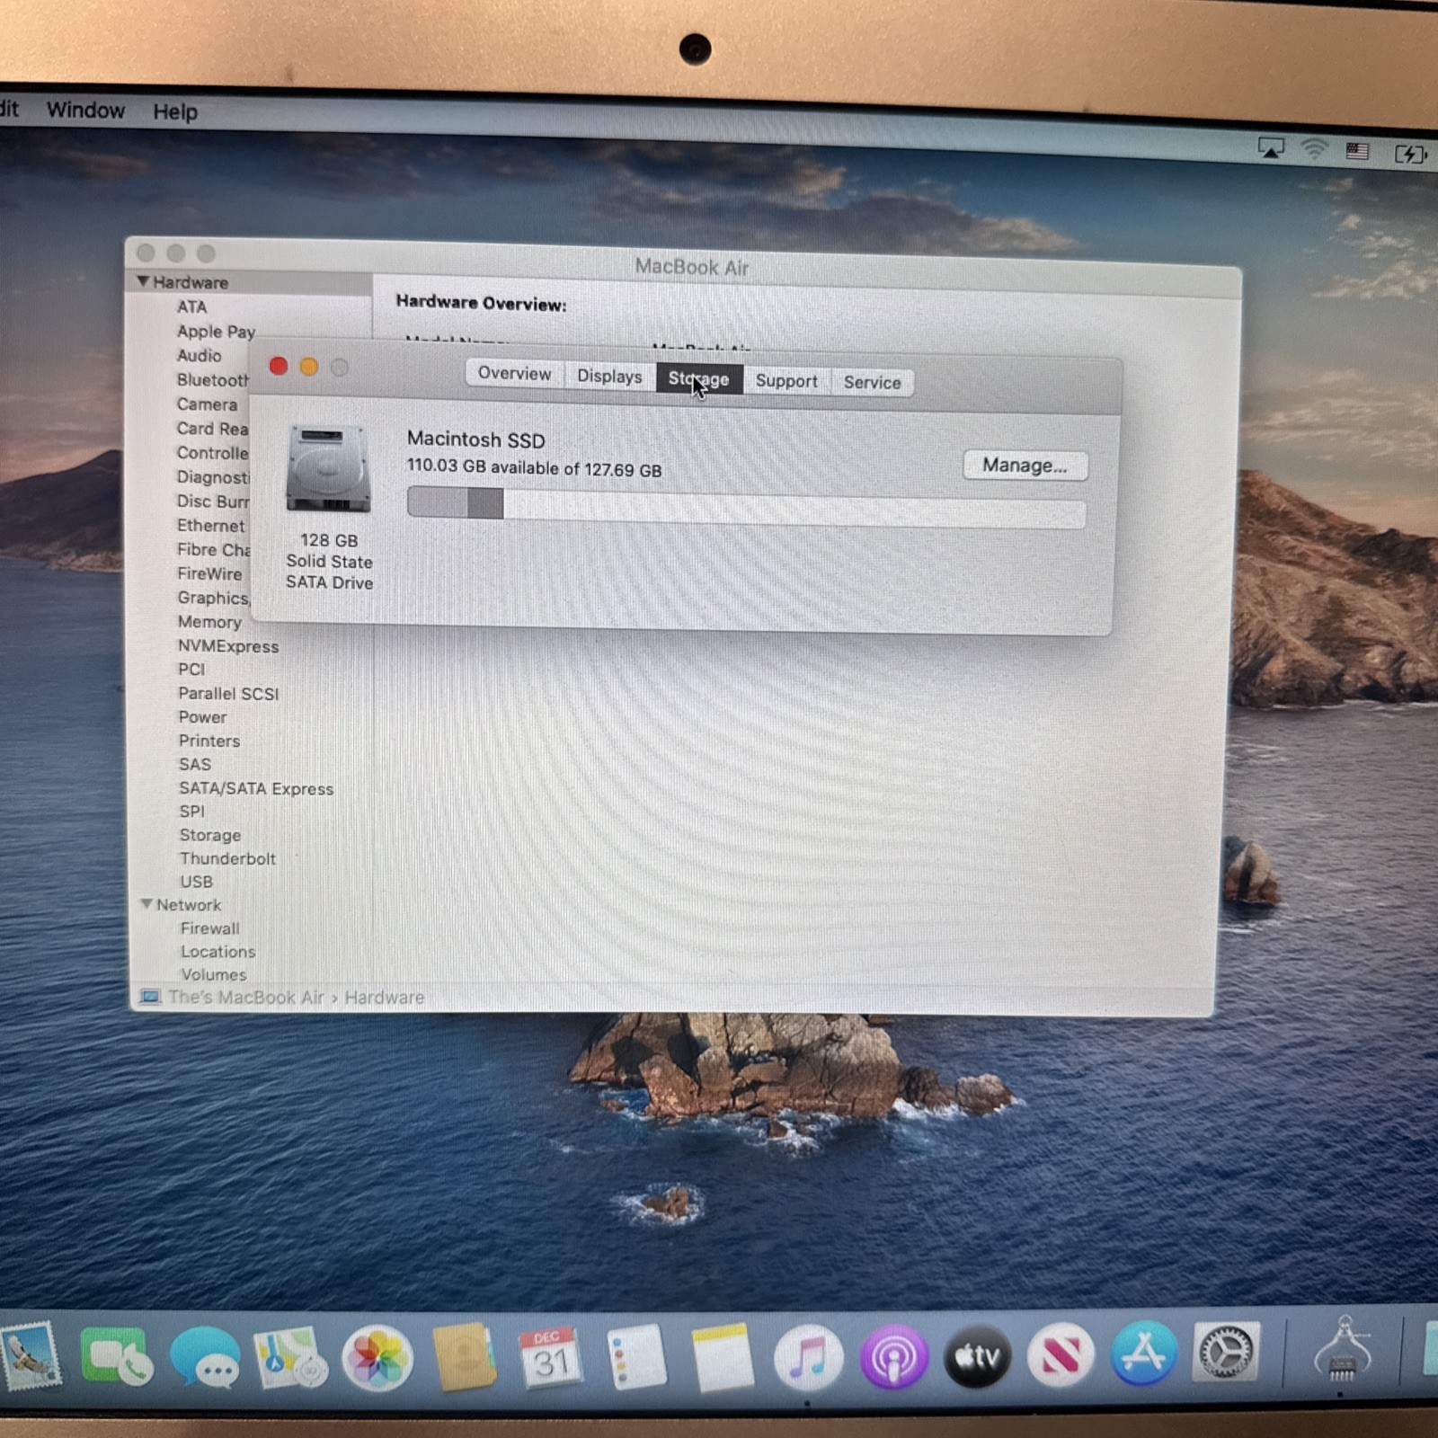Open System Preferences gear icon
The height and width of the screenshot is (1438, 1438).
[x=1226, y=1352]
